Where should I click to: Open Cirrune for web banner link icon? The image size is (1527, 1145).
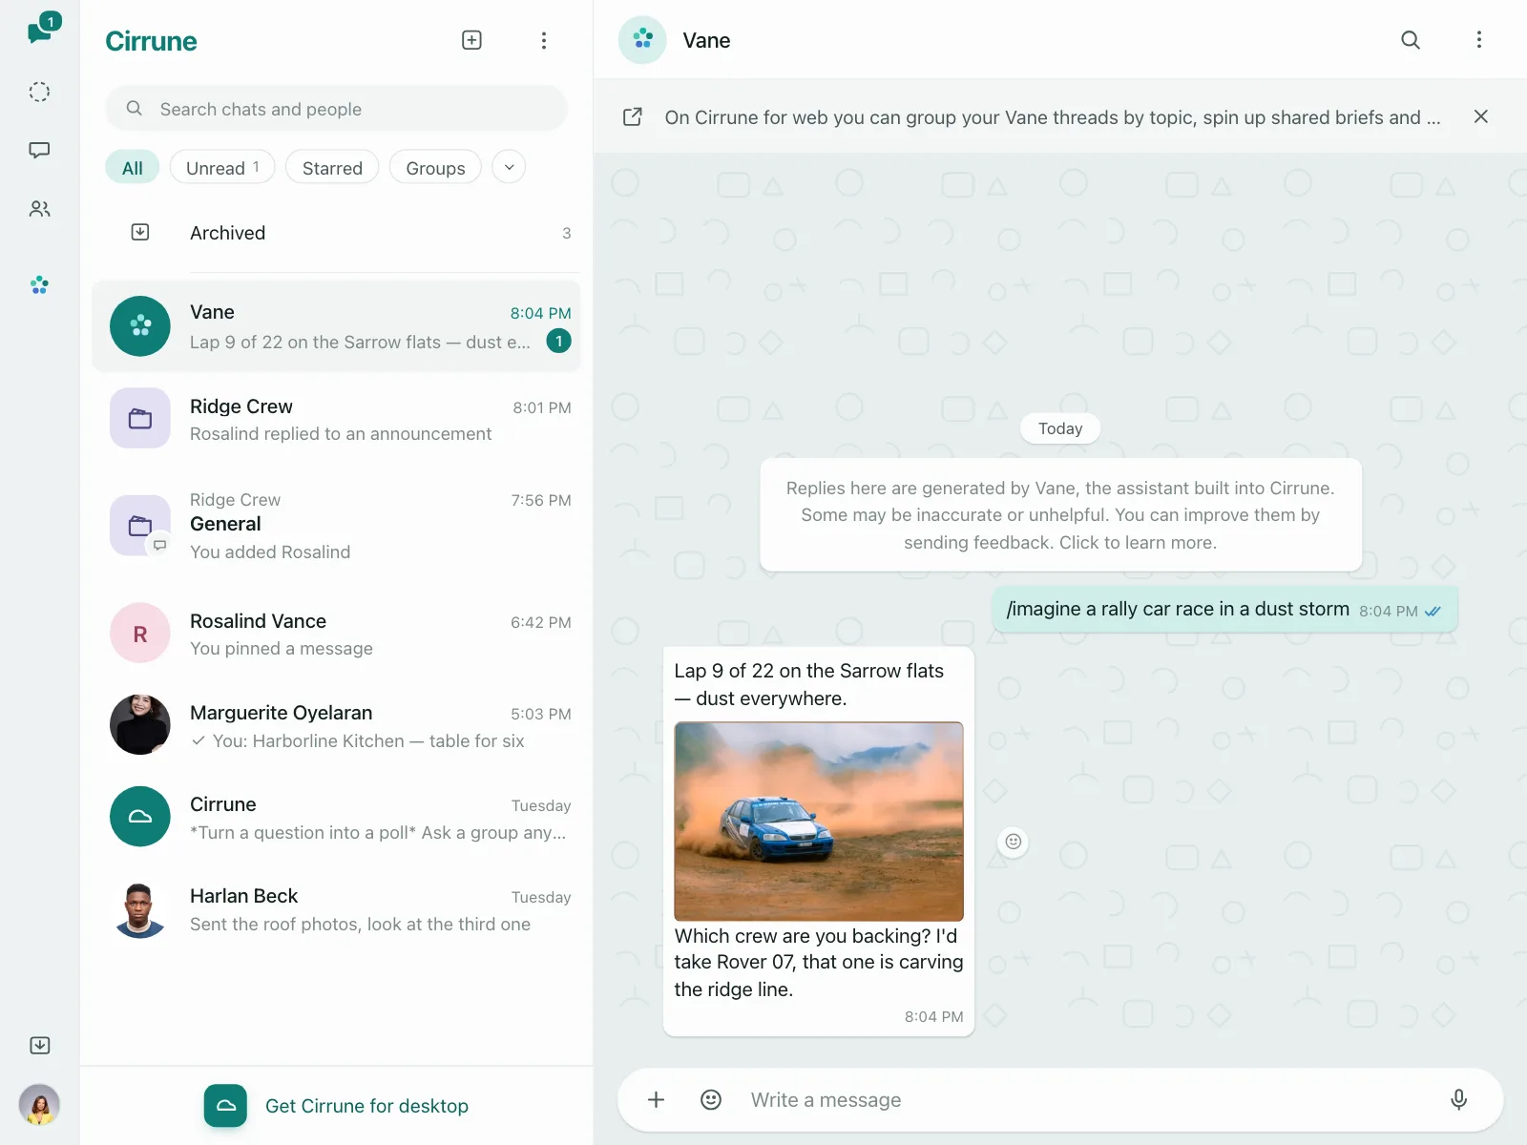tap(633, 116)
